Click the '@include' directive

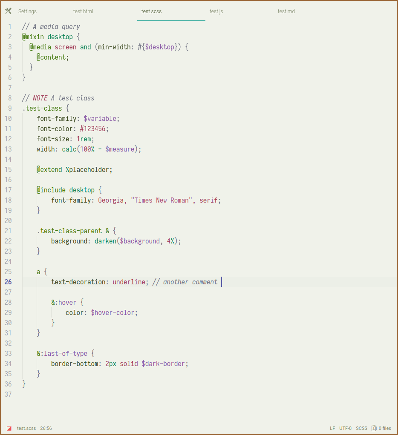pyautogui.click(x=51, y=190)
